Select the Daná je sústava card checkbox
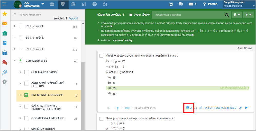Viewport: 256px width, 131px height. (x=101, y=118)
